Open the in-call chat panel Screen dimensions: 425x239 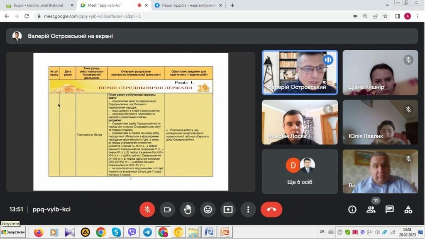pyautogui.click(x=389, y=210)
